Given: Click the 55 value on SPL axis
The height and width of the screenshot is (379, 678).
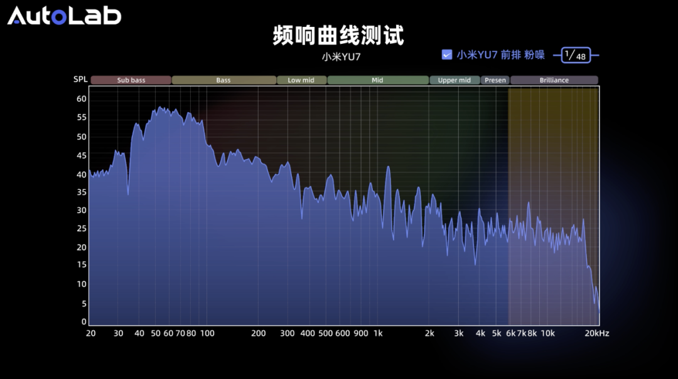Looking at the screenshot, I should (x=81, y=117).
